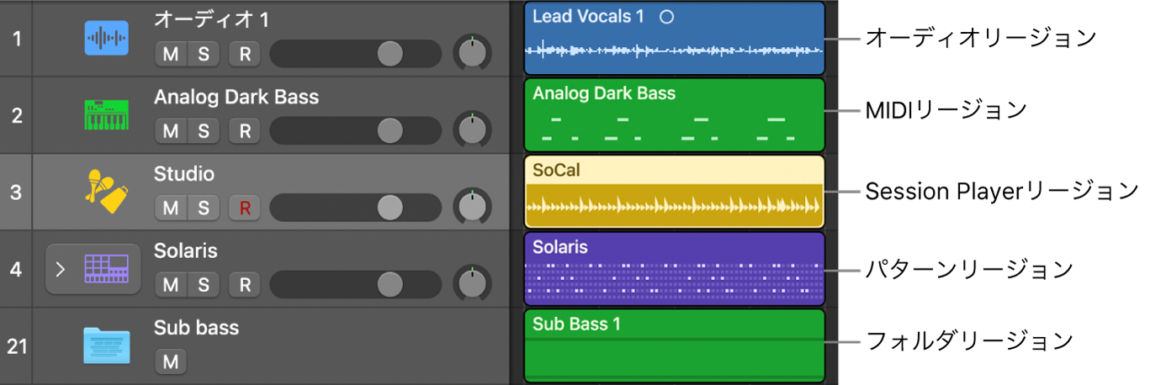Viewport: 1166px width, 385px height.
Task: Select the Solaris pattern region
Action: point(674,269)
